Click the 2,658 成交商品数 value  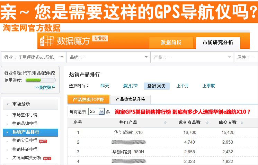(x=189, y=152)
